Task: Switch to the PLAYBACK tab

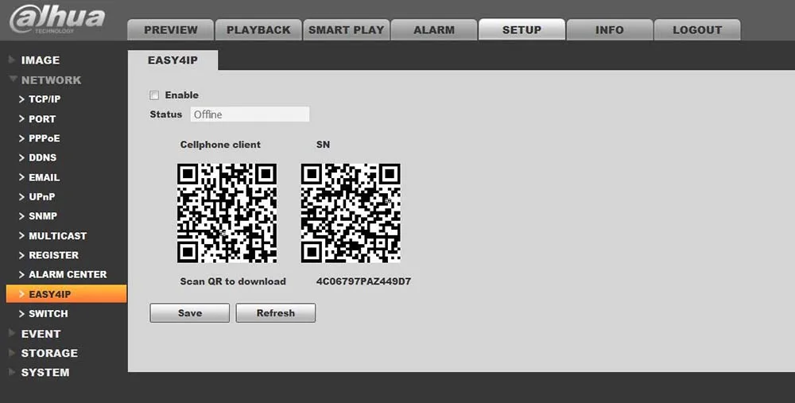Action: pos(258,30)
